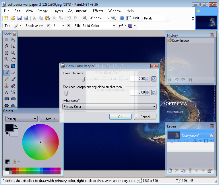Click the Zoom In magnifier icon
Image resolution: width=219 pixels, height=185 pixels.
pyautogui.click(x=113, y=18)
